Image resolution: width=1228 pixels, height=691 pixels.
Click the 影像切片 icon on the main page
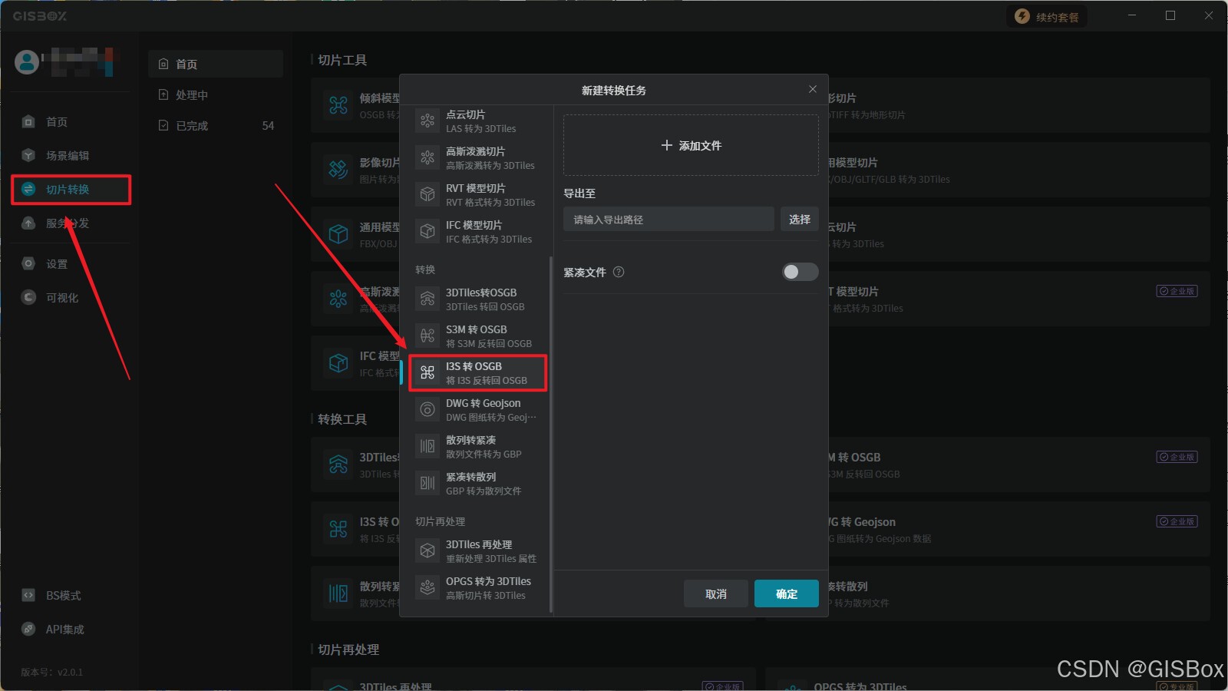pos(338,170)
